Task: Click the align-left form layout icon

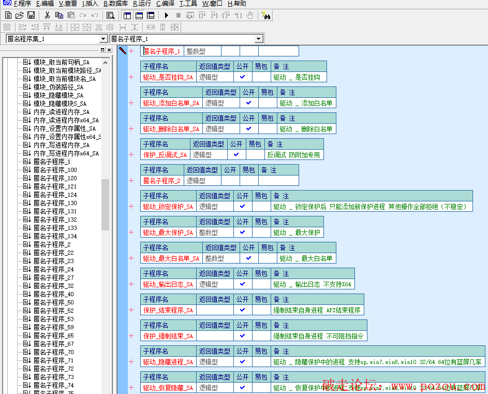Action: [23, 27]
